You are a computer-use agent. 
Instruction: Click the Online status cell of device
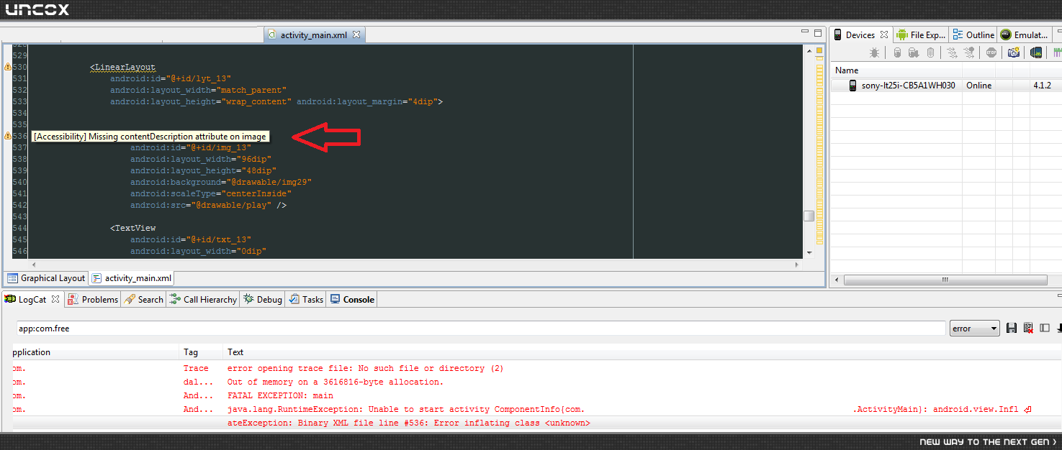[x=978, y=86]
